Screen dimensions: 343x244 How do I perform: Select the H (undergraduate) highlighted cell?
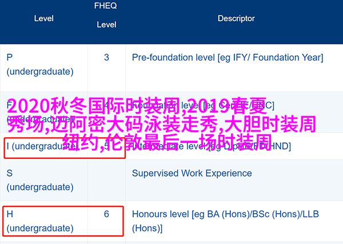(x=63, y=221)
